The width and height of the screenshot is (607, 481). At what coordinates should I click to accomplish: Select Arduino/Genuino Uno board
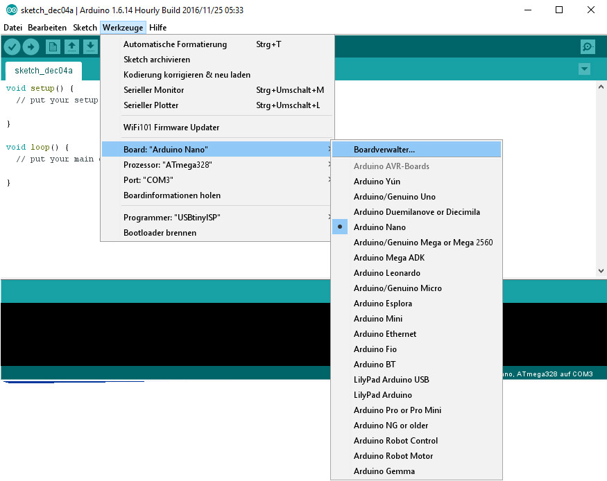click(x=416, y=196)
